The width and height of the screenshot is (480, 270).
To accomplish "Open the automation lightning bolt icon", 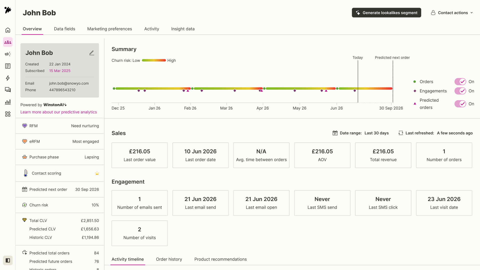I will coord(8,78).
